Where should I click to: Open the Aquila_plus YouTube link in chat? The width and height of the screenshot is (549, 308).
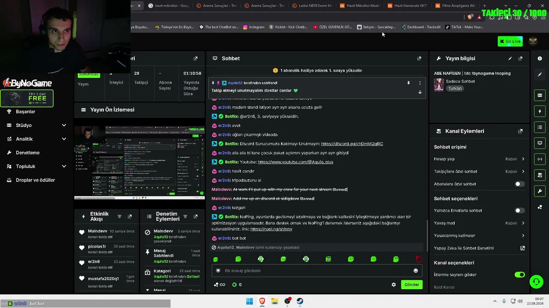[296, 162]
